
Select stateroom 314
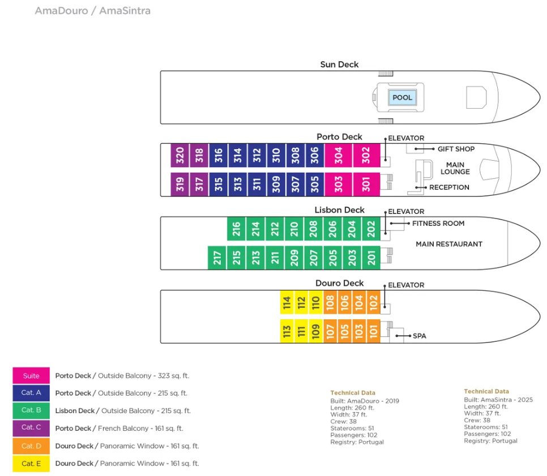click(238, 155)
